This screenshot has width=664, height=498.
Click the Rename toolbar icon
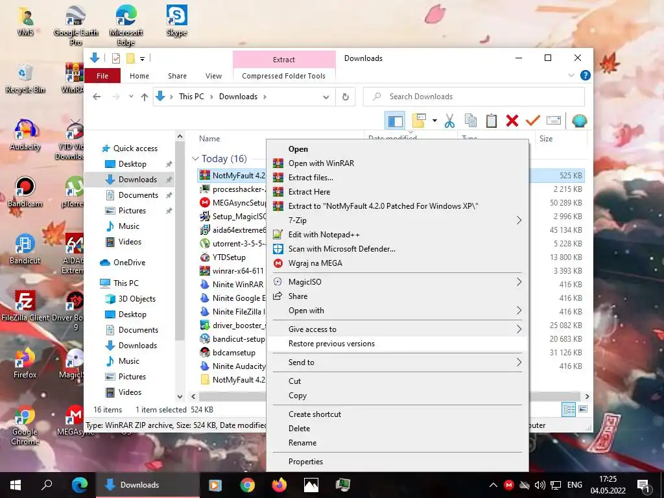(554, 121)
